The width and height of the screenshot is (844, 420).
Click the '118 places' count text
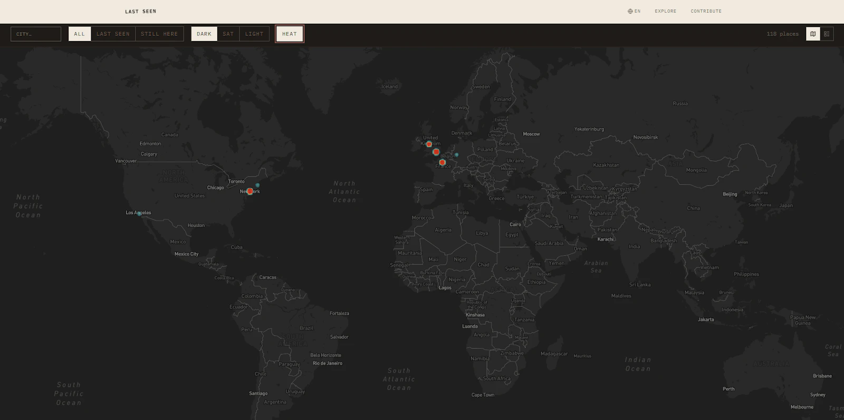[783, 34]
